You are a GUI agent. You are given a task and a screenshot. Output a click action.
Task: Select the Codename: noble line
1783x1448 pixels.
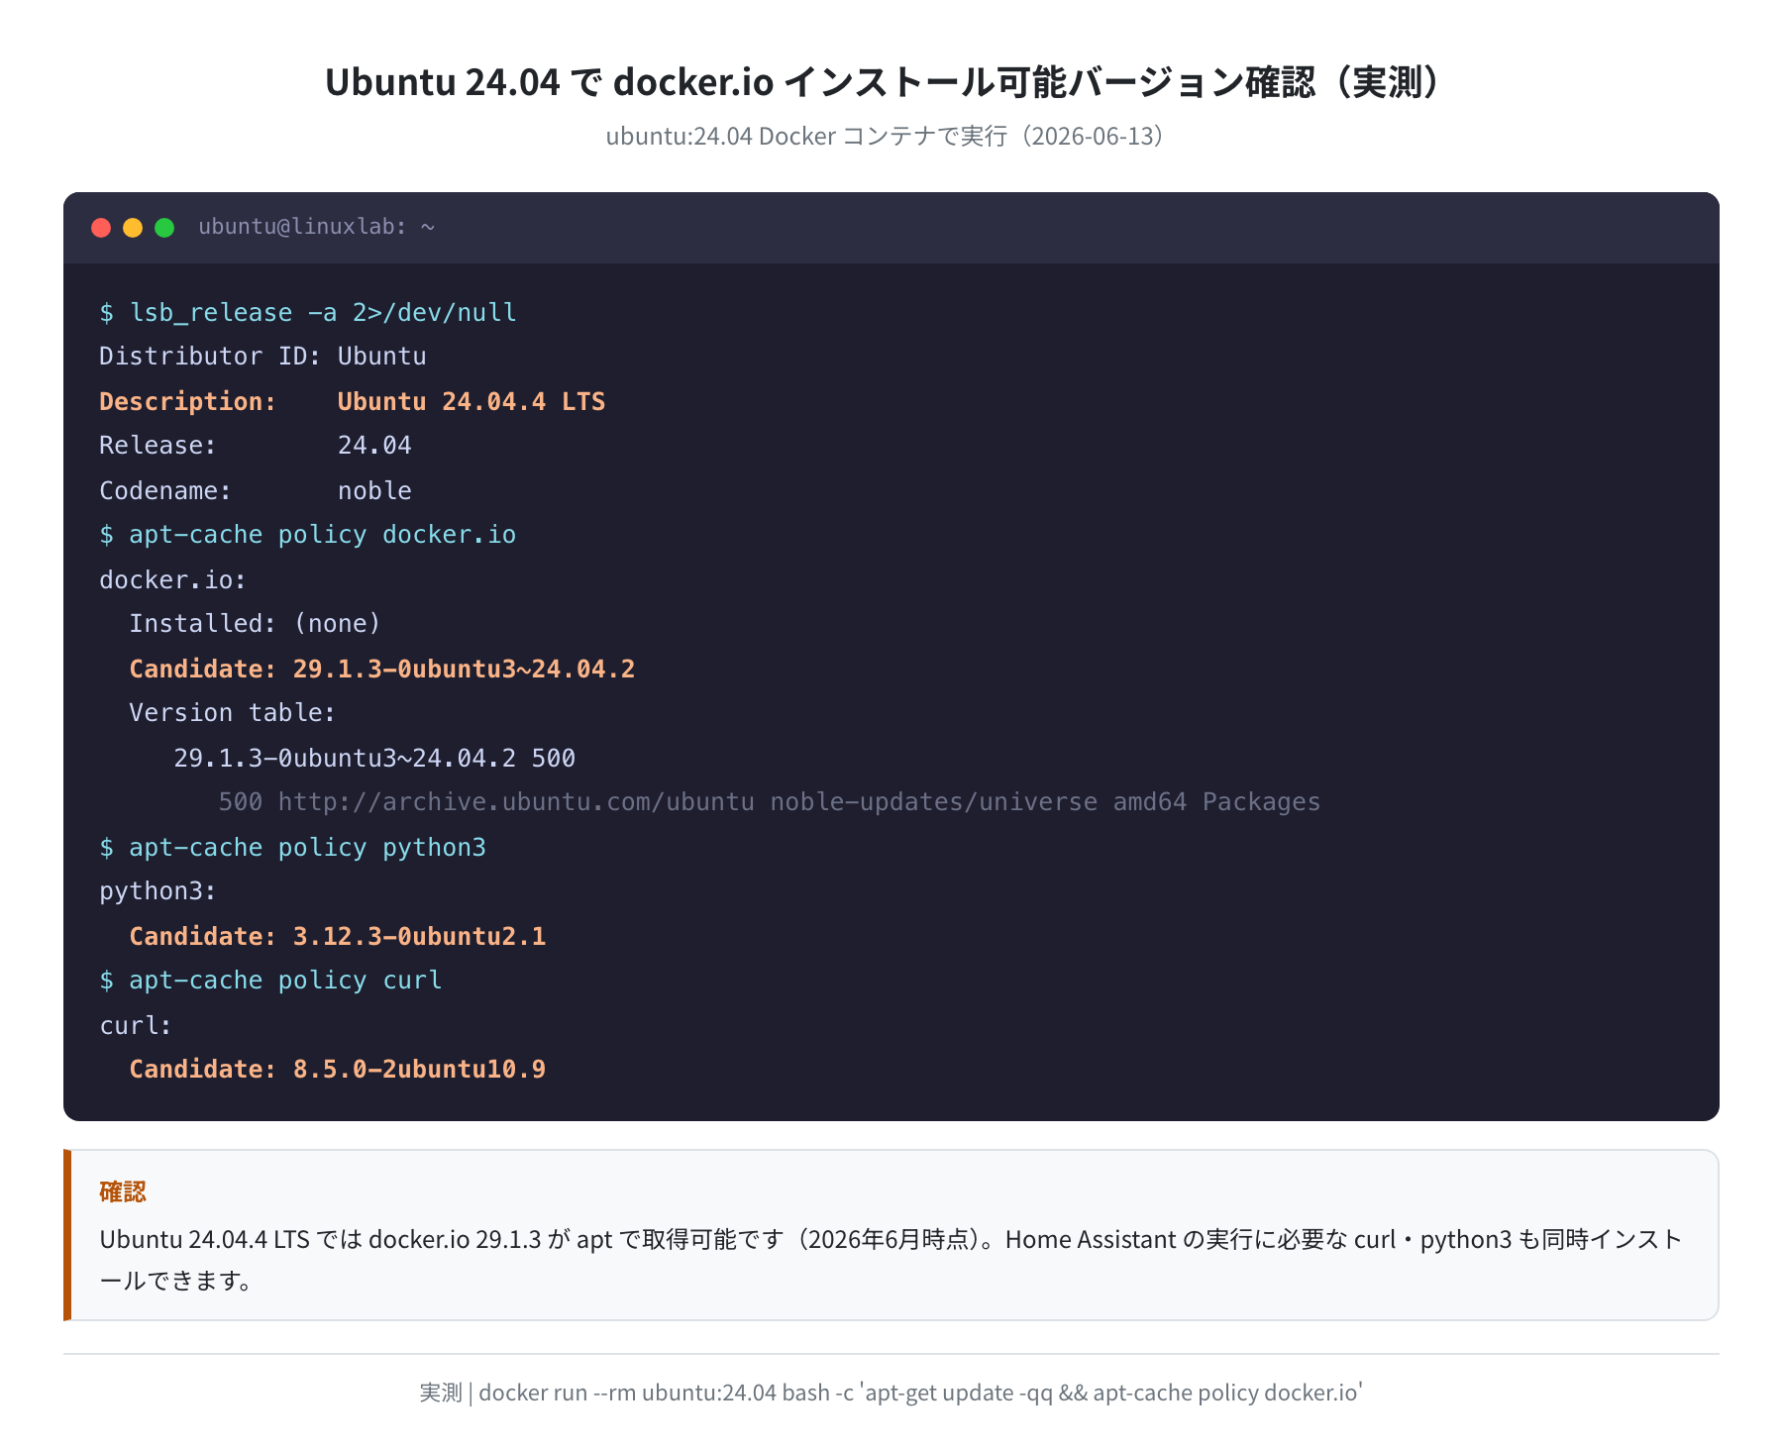pyautogui.click(x=256, y=490)
